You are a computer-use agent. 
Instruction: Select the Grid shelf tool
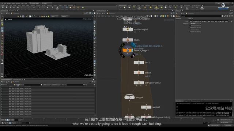(18, 8)
